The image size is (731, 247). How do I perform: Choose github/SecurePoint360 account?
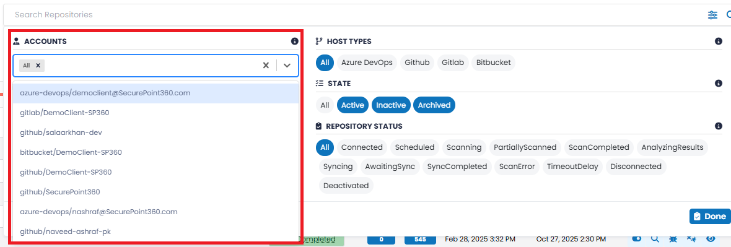[x=156, y=192]
